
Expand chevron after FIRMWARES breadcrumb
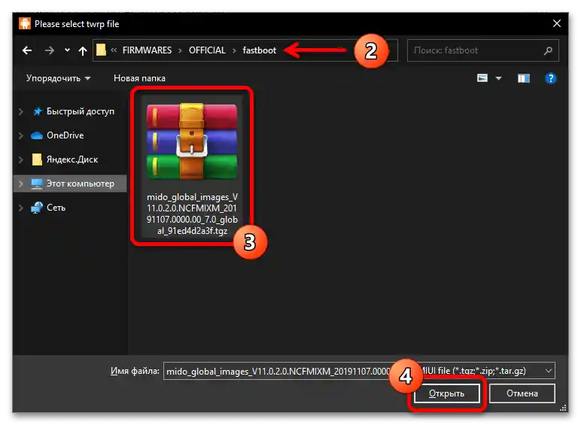pyautogui.click(x=180, y=50)
